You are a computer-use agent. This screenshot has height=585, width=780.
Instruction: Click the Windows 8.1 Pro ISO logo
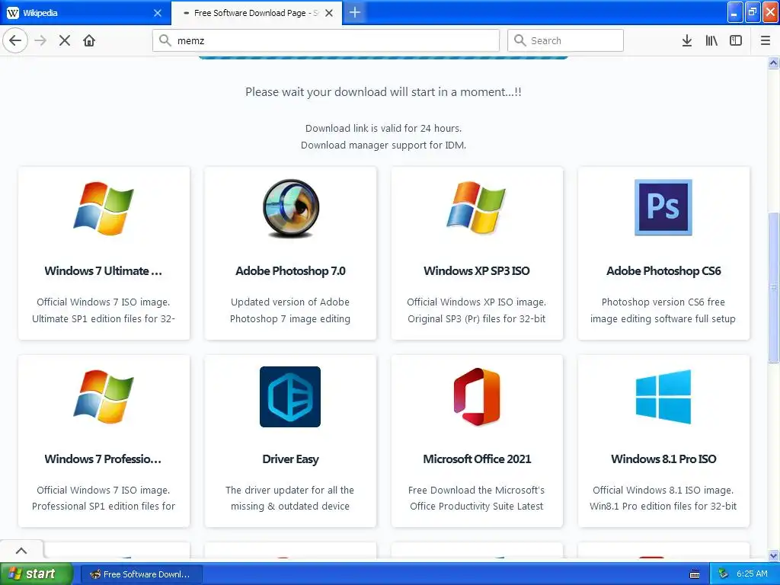[x=663, y=396]
